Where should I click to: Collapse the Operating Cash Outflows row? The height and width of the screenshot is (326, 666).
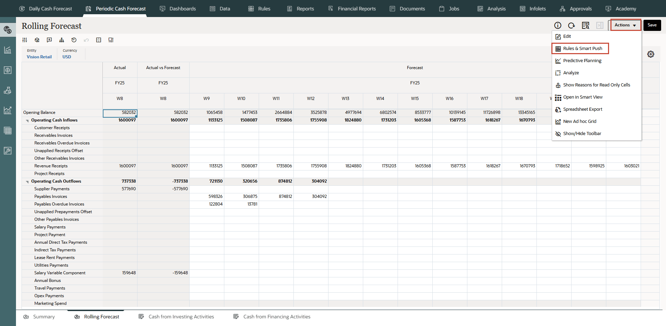(x=27, y=182)
